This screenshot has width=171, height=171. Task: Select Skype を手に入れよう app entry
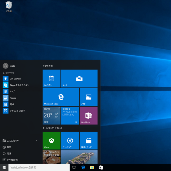pos(19,85)
